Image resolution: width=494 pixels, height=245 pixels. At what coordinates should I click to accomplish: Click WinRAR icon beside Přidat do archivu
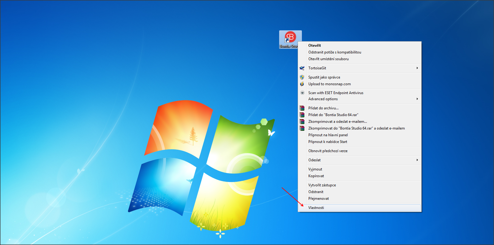[302, 108]
